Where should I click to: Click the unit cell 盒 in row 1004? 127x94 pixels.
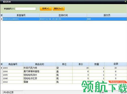coord(64,71)
